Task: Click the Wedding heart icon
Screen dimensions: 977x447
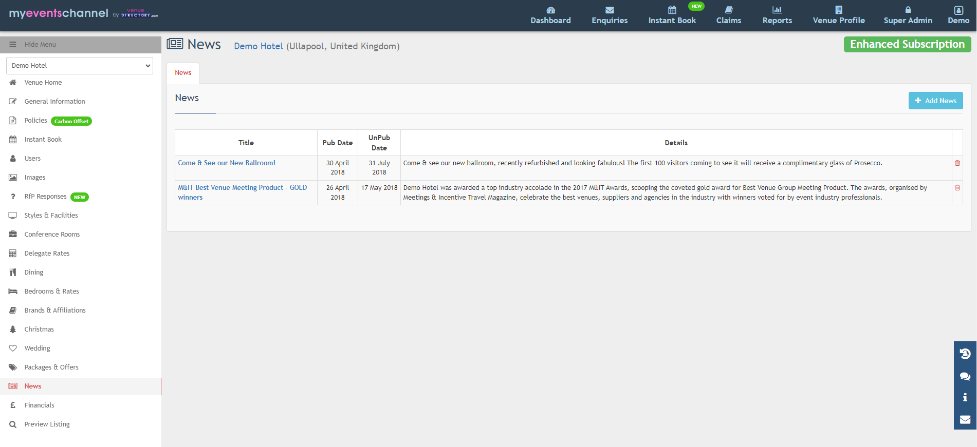Action: click(13, 348)
